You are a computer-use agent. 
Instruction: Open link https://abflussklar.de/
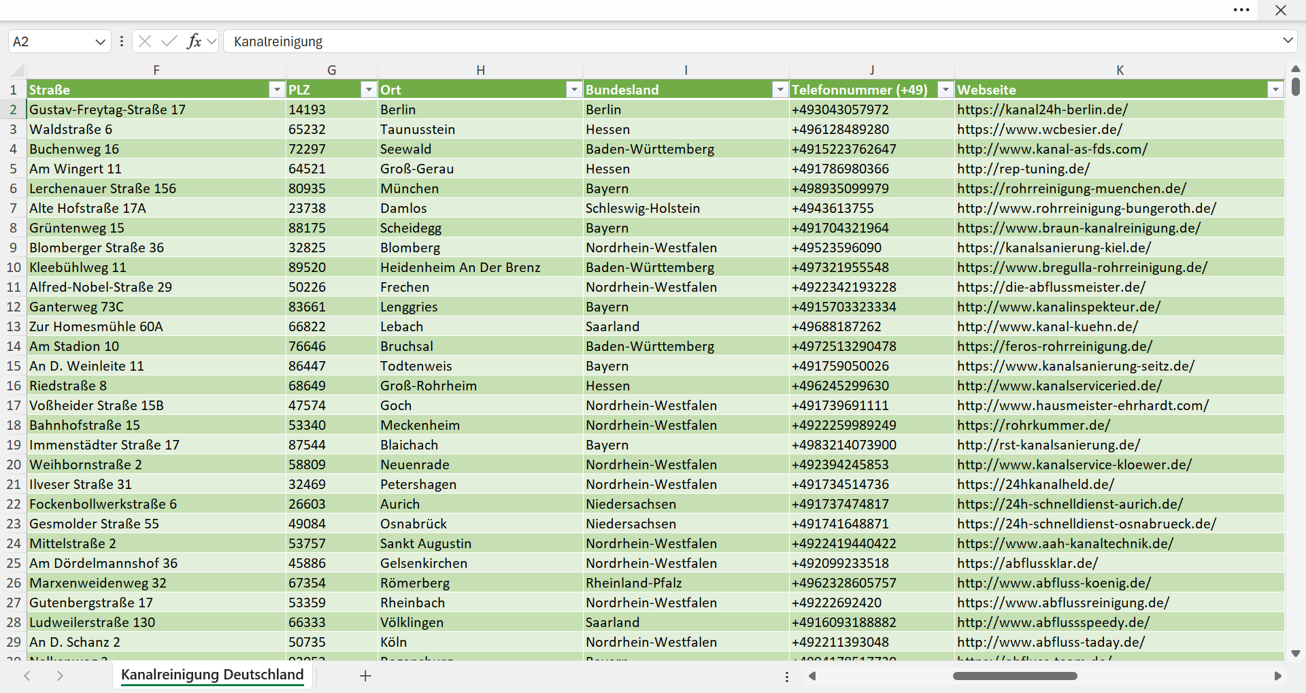click(1027, 563)
